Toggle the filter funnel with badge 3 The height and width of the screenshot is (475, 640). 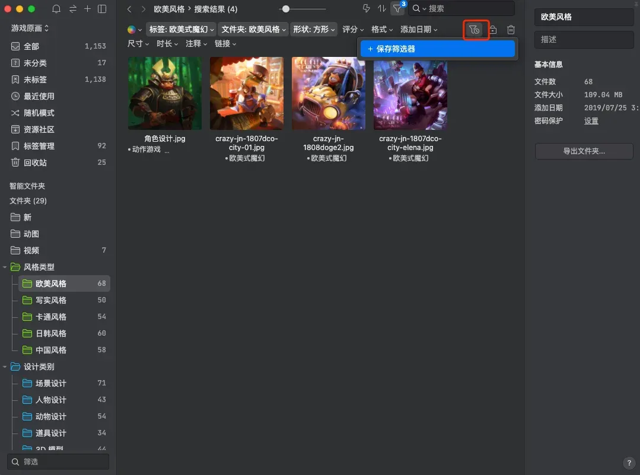[x=397, y=8]
